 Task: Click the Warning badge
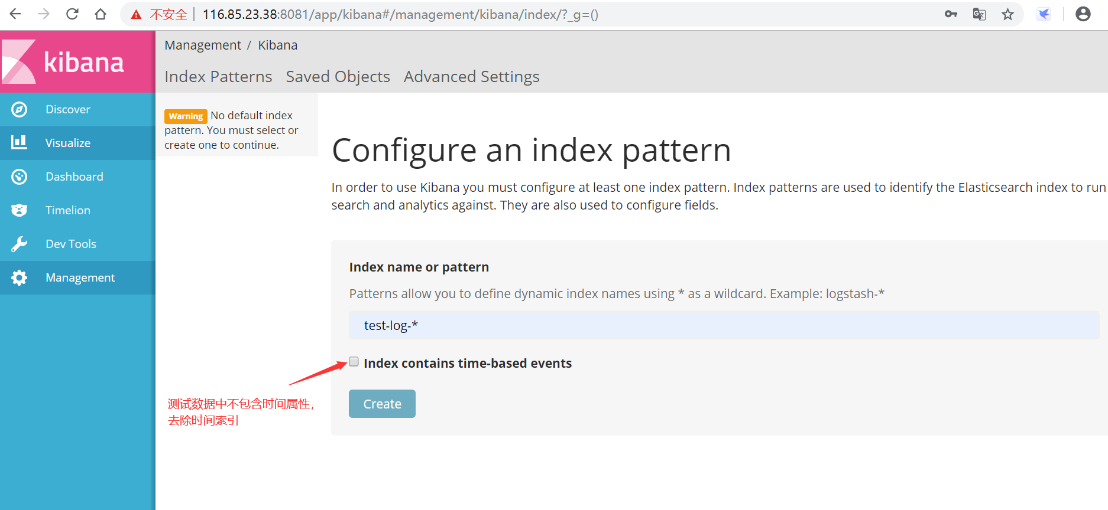(186, 116)
